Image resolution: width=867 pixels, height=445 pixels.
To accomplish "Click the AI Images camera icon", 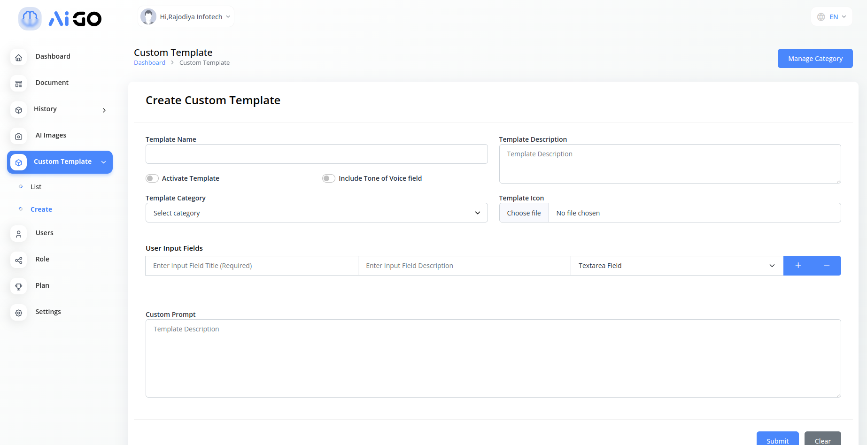I will click(19, 137).
